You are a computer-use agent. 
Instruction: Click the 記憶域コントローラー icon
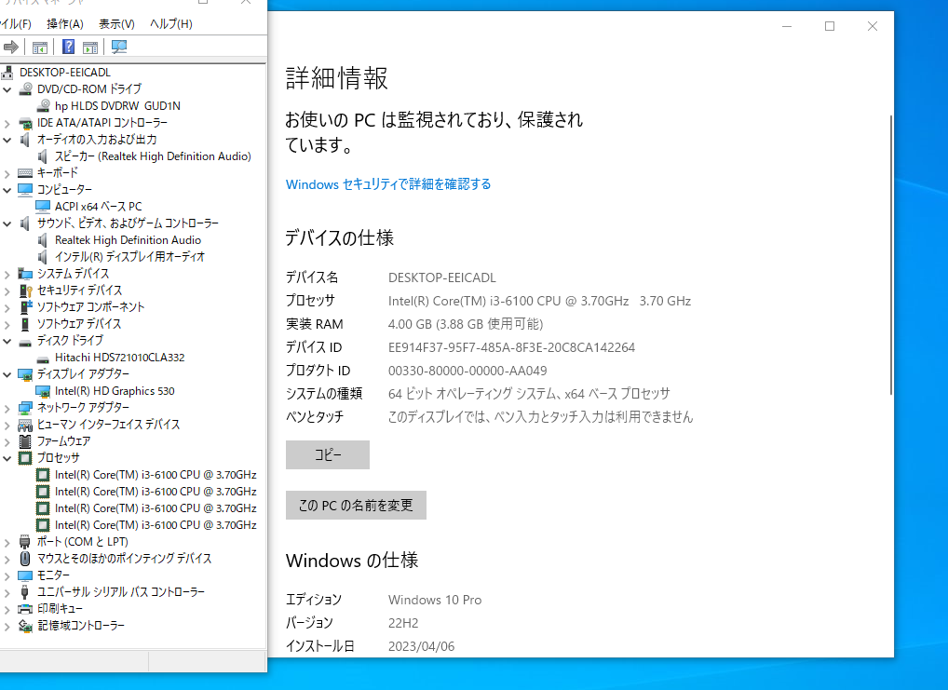point(25,626)
